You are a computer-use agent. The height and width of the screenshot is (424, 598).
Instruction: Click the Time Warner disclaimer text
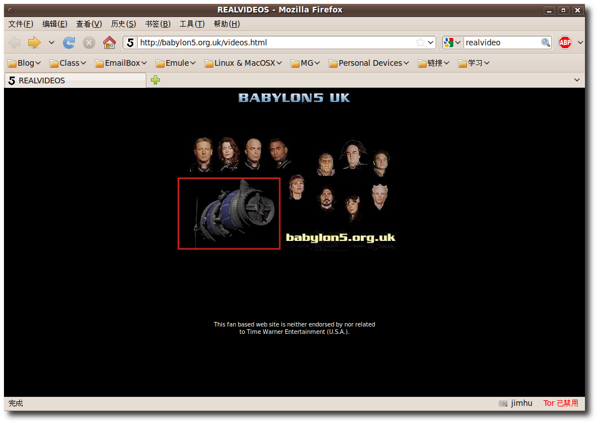coord(294,328)
